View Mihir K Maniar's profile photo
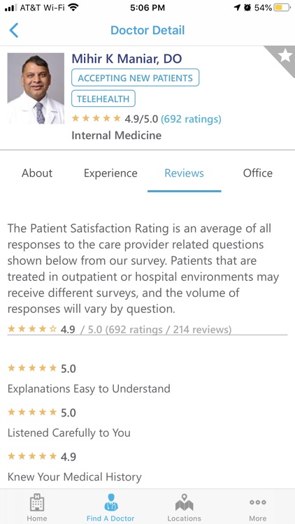The width and height of the screenshot is (295, 524). [36, 89]
